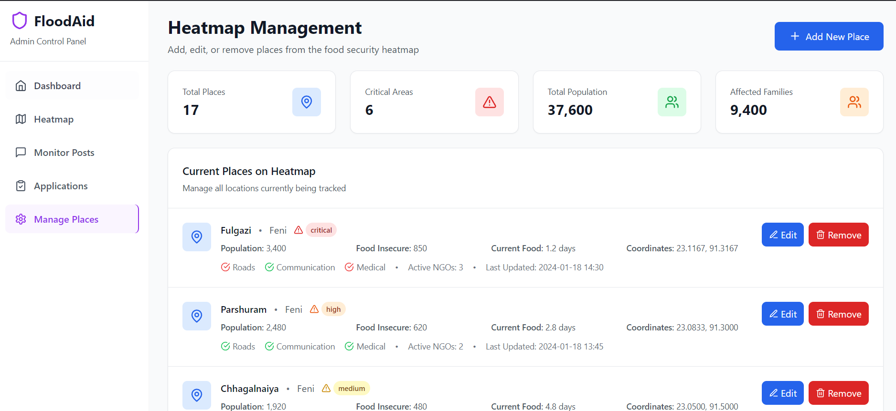896x411 pixels.
Task: Click the Applications clipboard icon
Action: pyautogui.click(x=21, y=186)
